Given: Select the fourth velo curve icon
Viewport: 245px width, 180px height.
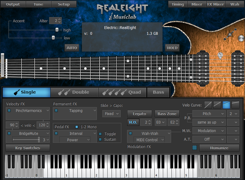Looking at the screenshot, I should pyautogui.click(x=236, y=105).
